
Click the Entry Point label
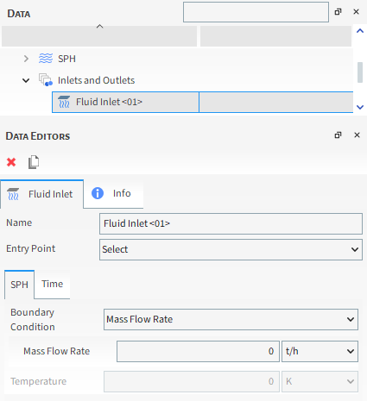coord(31,248)
